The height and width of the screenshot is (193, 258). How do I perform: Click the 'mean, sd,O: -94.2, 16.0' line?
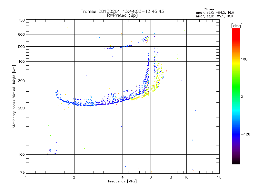[x=215, y=13]
